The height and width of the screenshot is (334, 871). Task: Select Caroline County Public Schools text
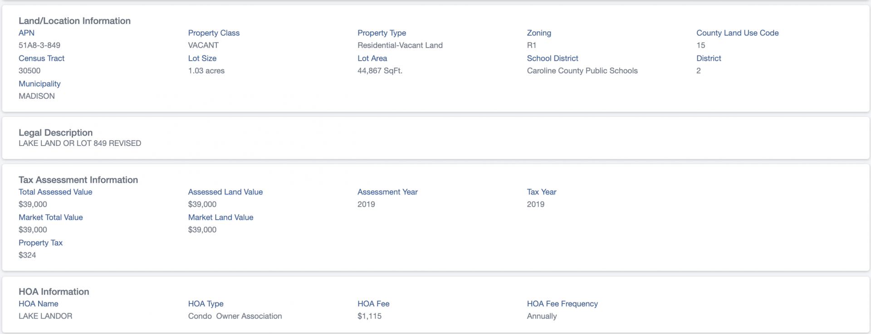pyautogui.click(x=582, y=71)
